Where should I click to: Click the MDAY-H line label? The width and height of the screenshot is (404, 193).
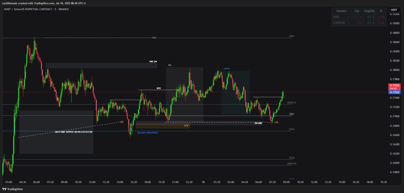tap(292, 103)
